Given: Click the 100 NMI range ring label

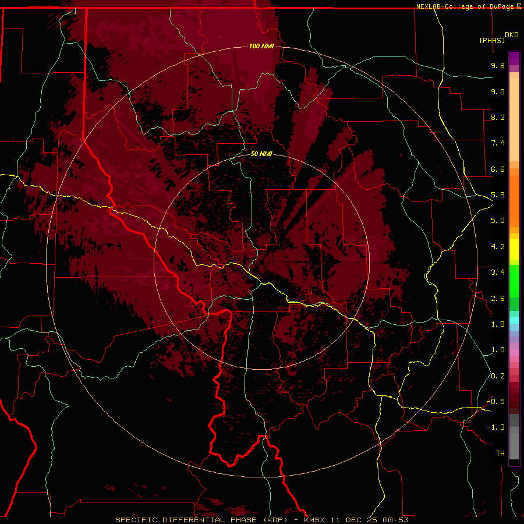Looking at the screenshot, I should point(261,46).
